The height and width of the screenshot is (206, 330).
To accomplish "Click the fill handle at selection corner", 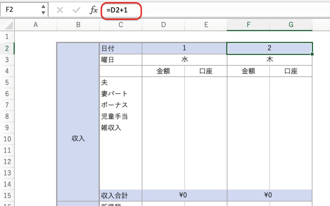I will [x=312, y=54].
